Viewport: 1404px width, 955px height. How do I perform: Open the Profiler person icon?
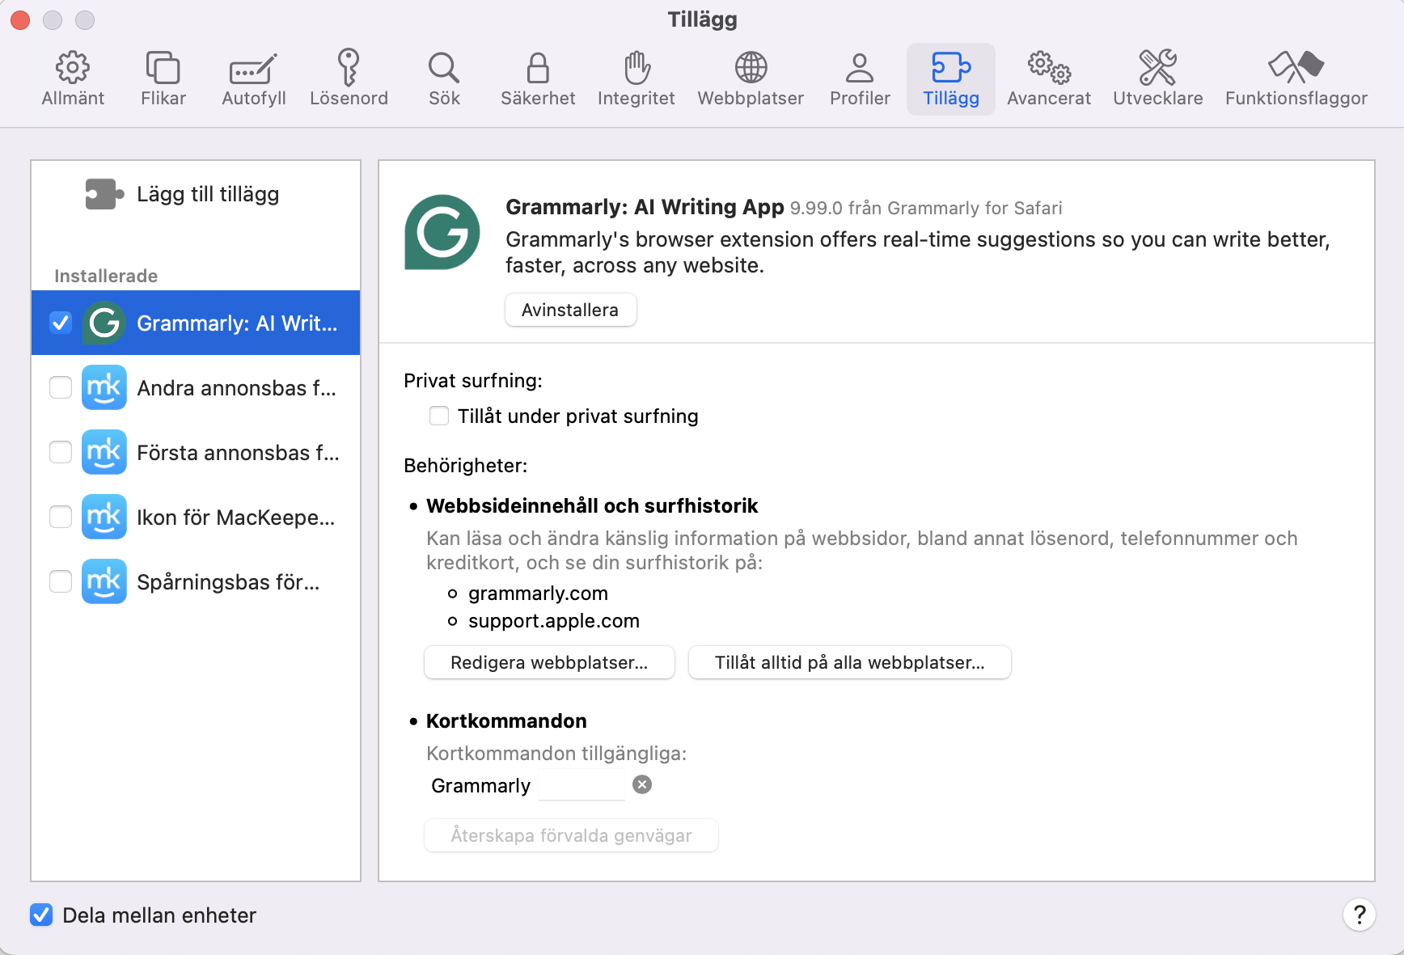pyautogui.click(x=860, y=68)
